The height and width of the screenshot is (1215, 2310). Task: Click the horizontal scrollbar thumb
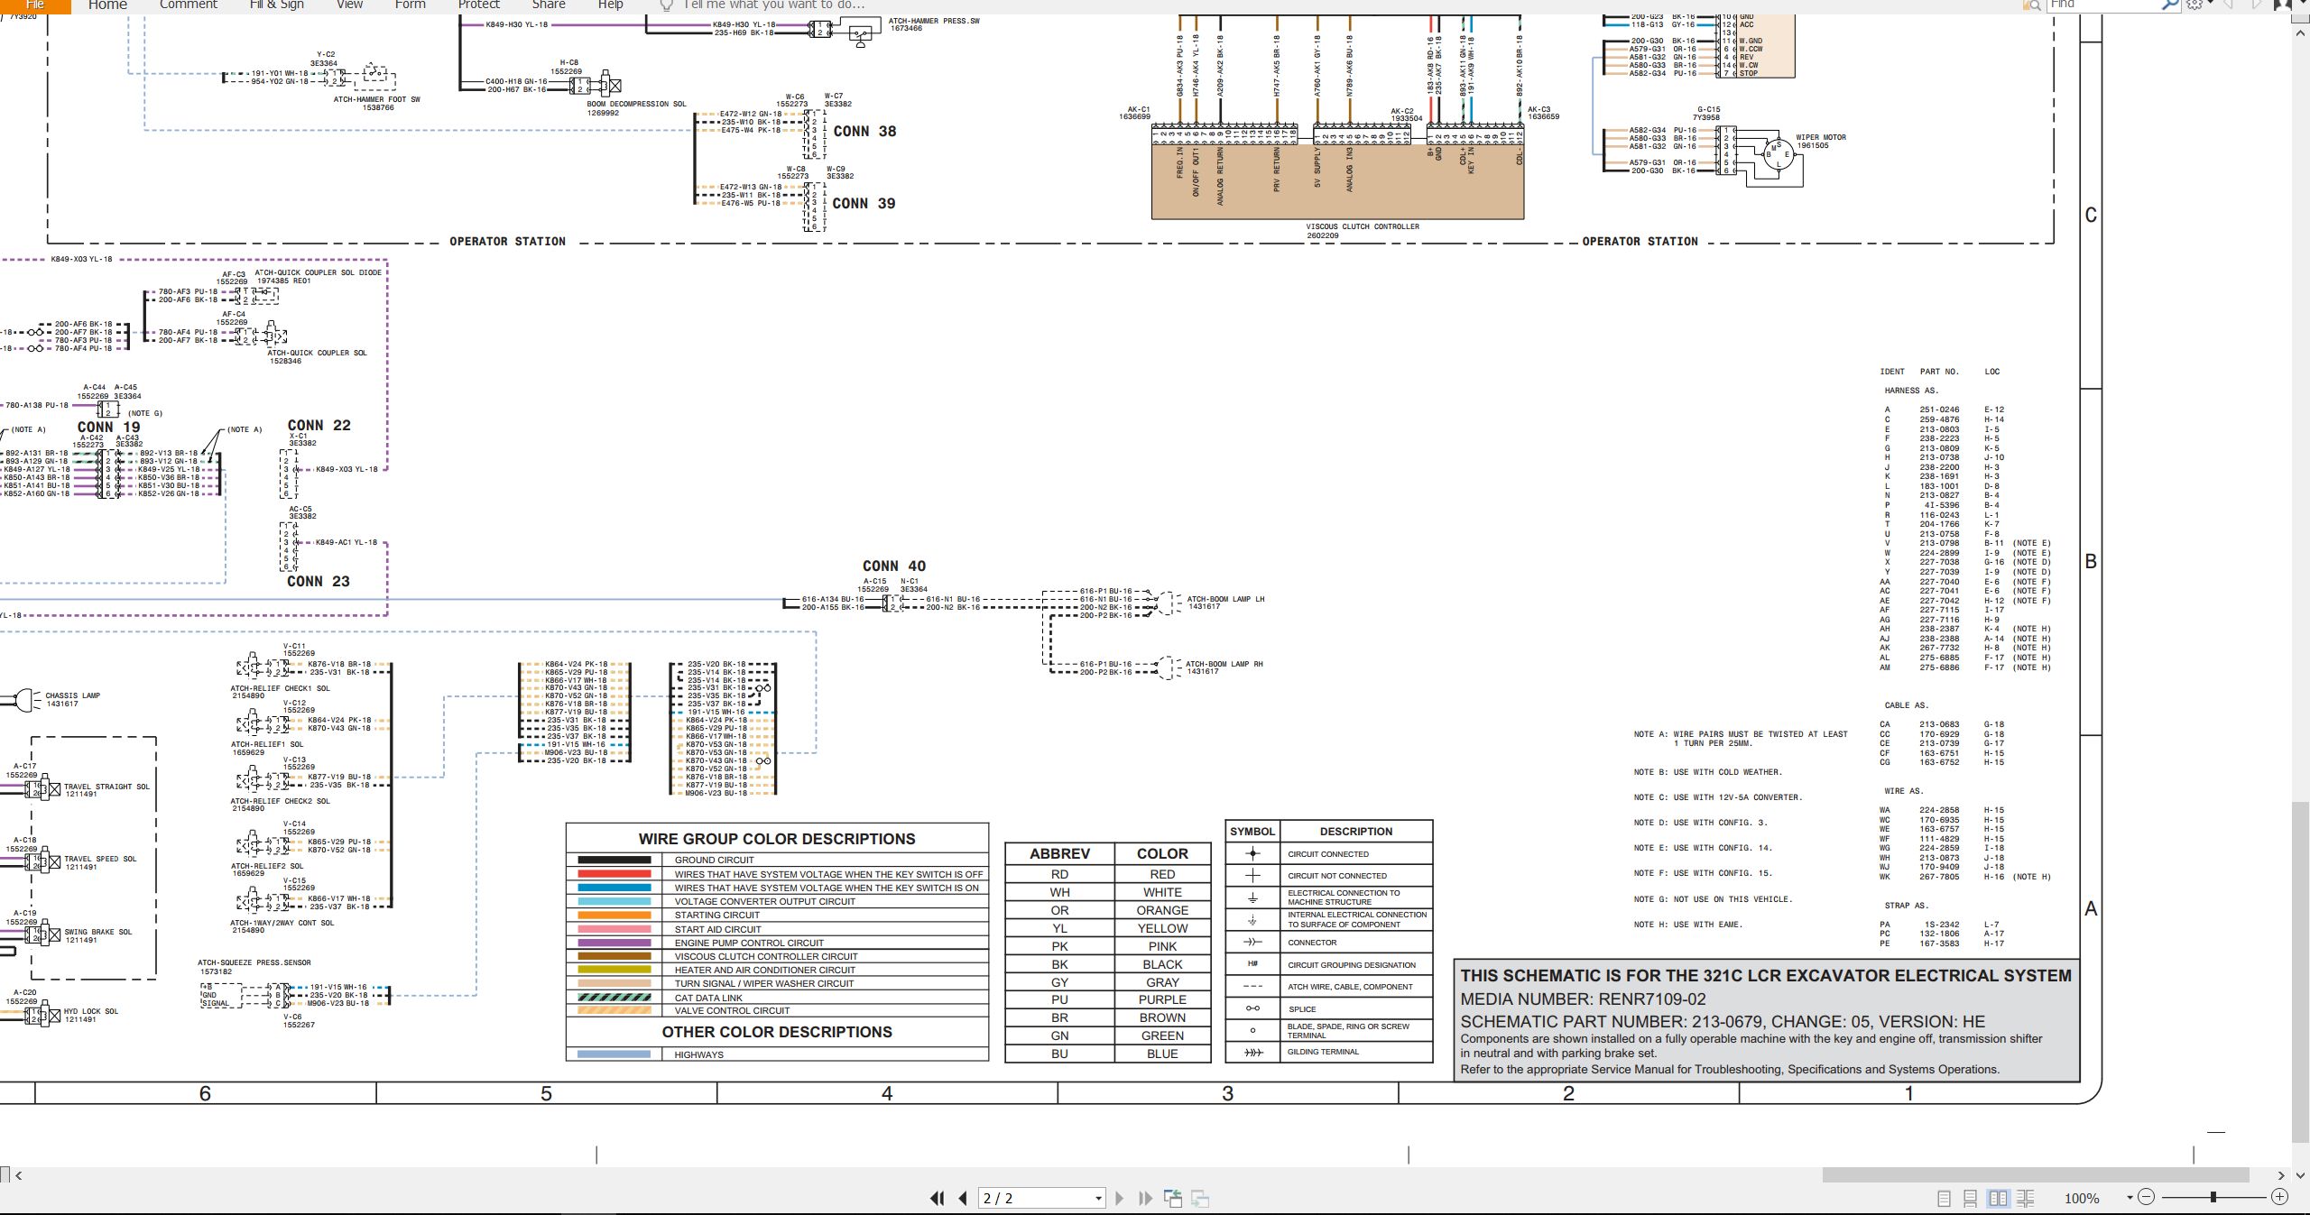2035,1174
